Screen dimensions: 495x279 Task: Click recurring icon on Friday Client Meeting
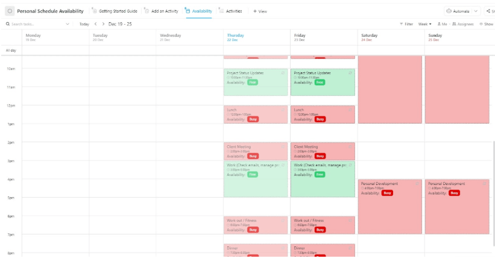coord(350,147)
